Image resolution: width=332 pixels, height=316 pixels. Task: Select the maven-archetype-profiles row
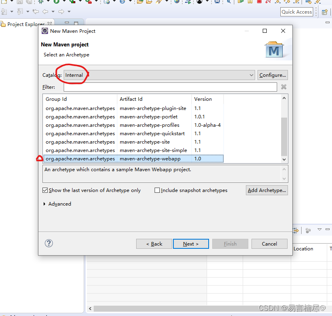(133, 125)
